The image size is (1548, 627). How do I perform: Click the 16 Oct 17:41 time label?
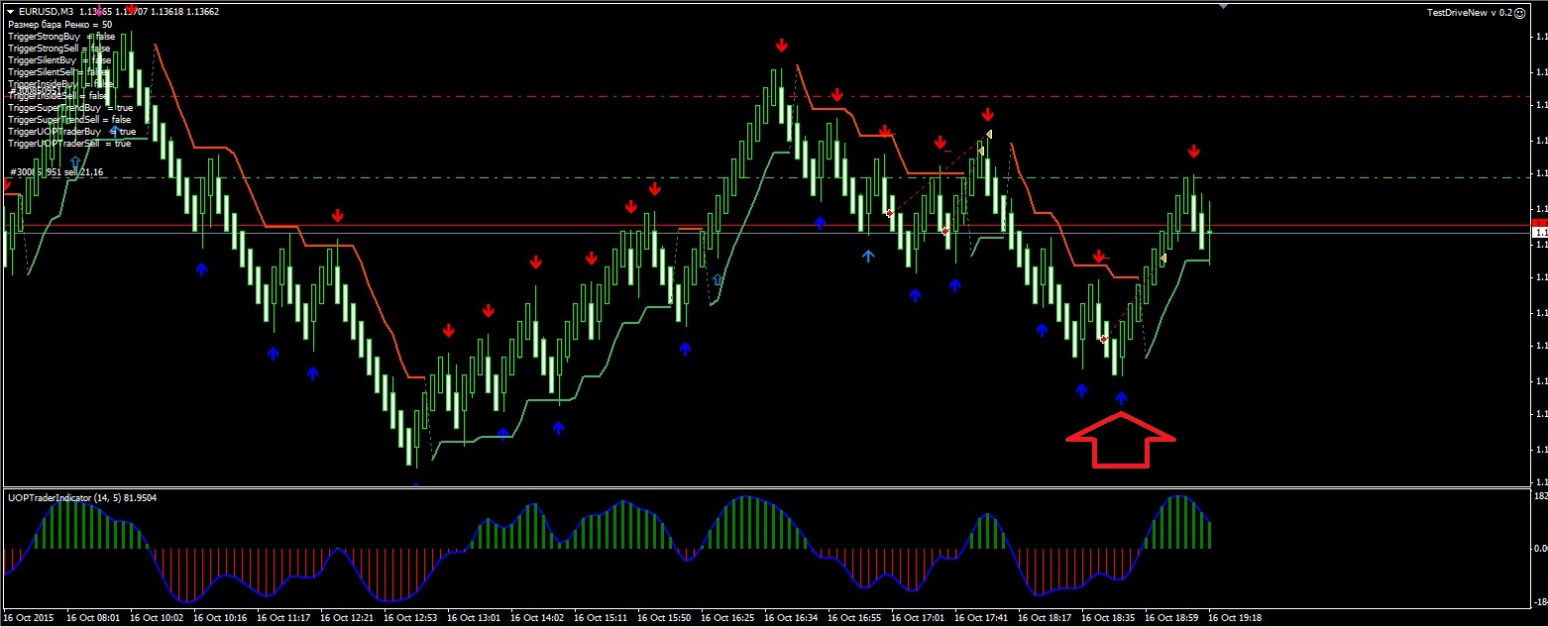(980, 617)
